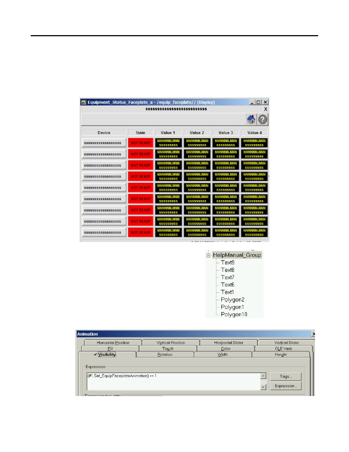Click the first row Value 4 display
The image size is (349, 452).
coord(255,143)
